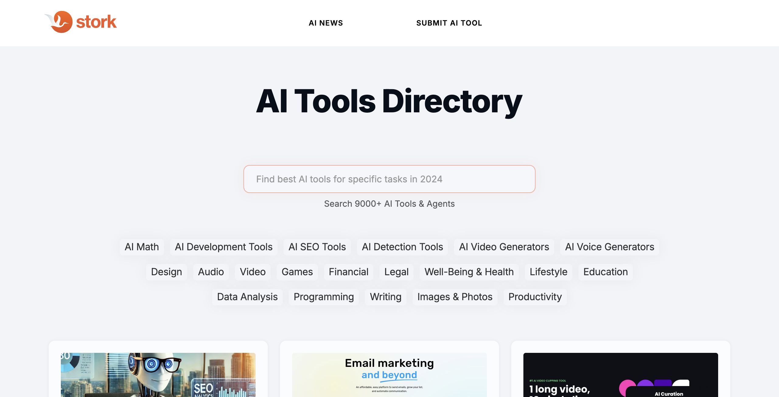Filter by the Design category

[166, 272]
